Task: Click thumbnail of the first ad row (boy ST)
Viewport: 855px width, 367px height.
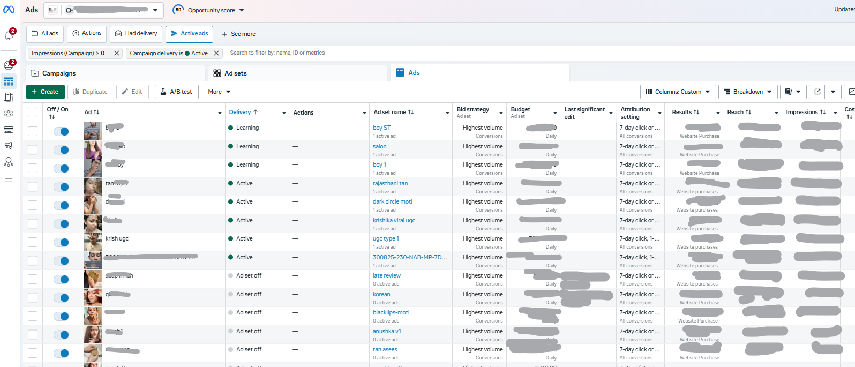Action: click(x=93, y=131)
